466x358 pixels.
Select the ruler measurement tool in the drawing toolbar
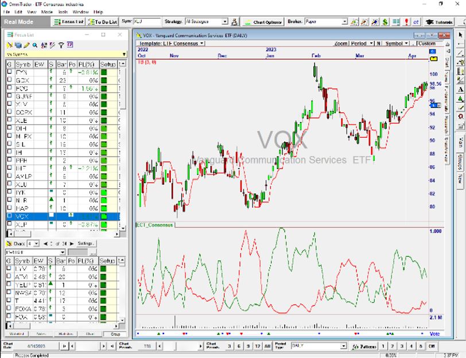pos(460,71)
